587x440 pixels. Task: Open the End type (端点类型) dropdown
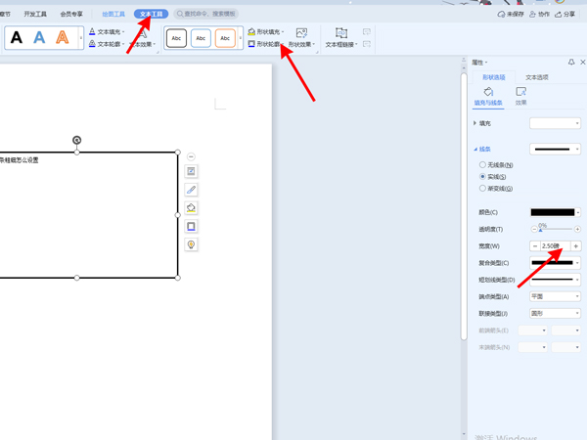tap(555, 296)
